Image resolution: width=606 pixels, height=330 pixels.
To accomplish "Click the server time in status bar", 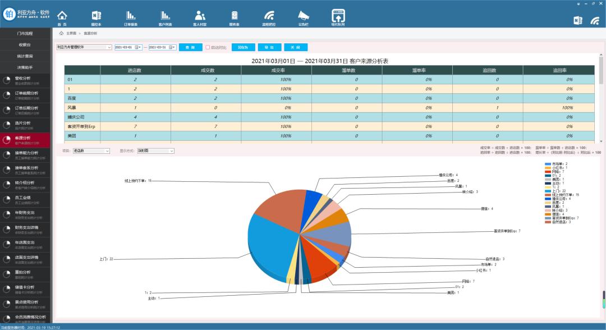I will (x=30, y=327).
